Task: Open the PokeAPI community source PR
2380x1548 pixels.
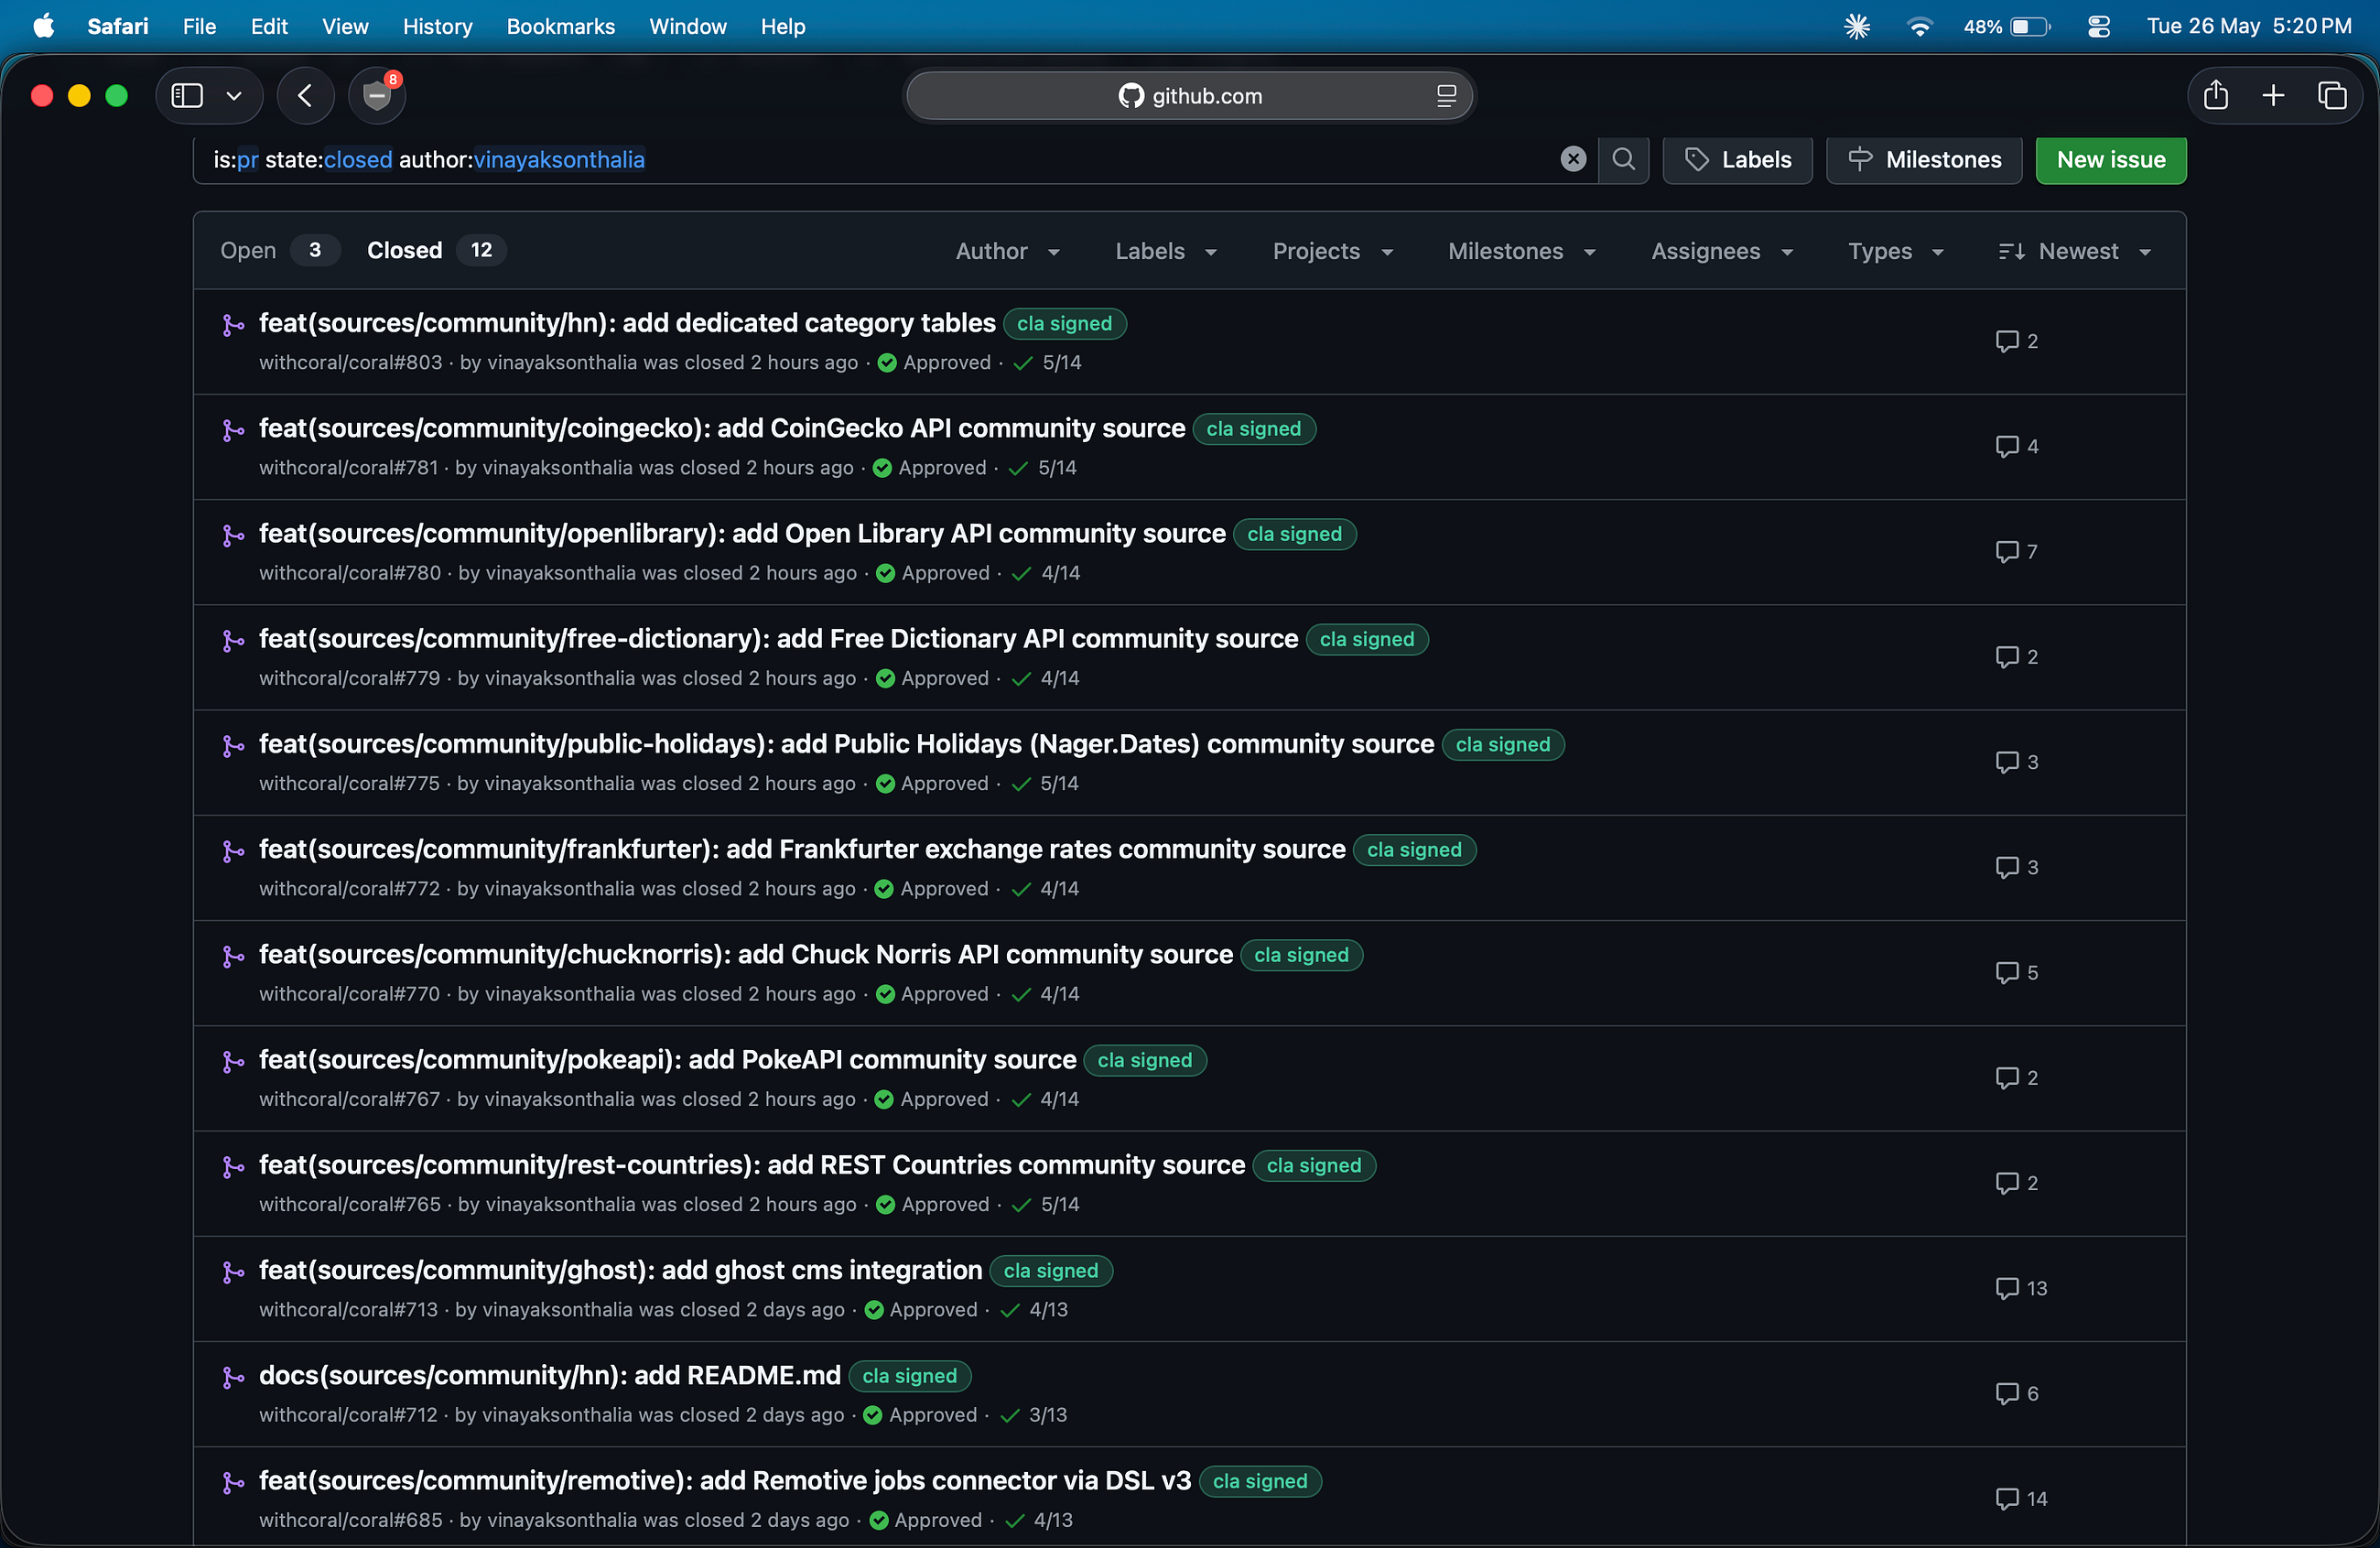Action: [x=668, y=1059]
